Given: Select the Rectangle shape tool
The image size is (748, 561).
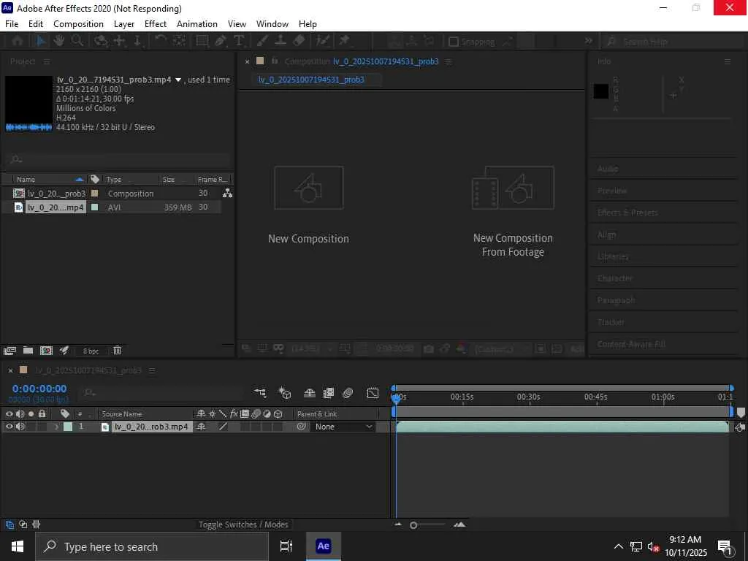Looking at the screenshot, I should pyautogui.click(x=202, y=42).
